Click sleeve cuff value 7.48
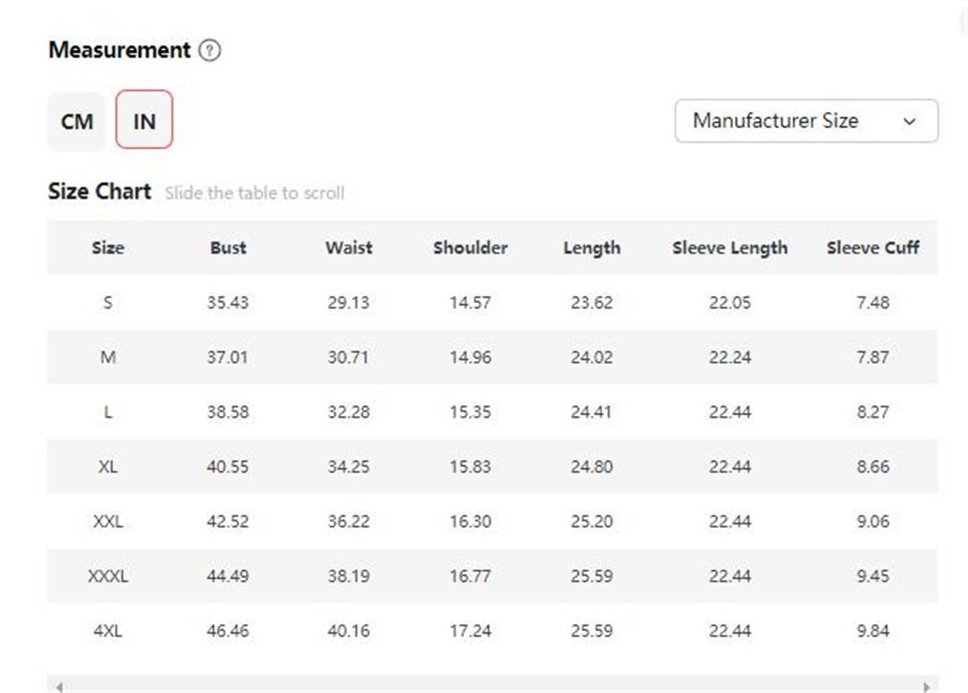The height and width of the screenshot is (693, 968). coord(873,303)
